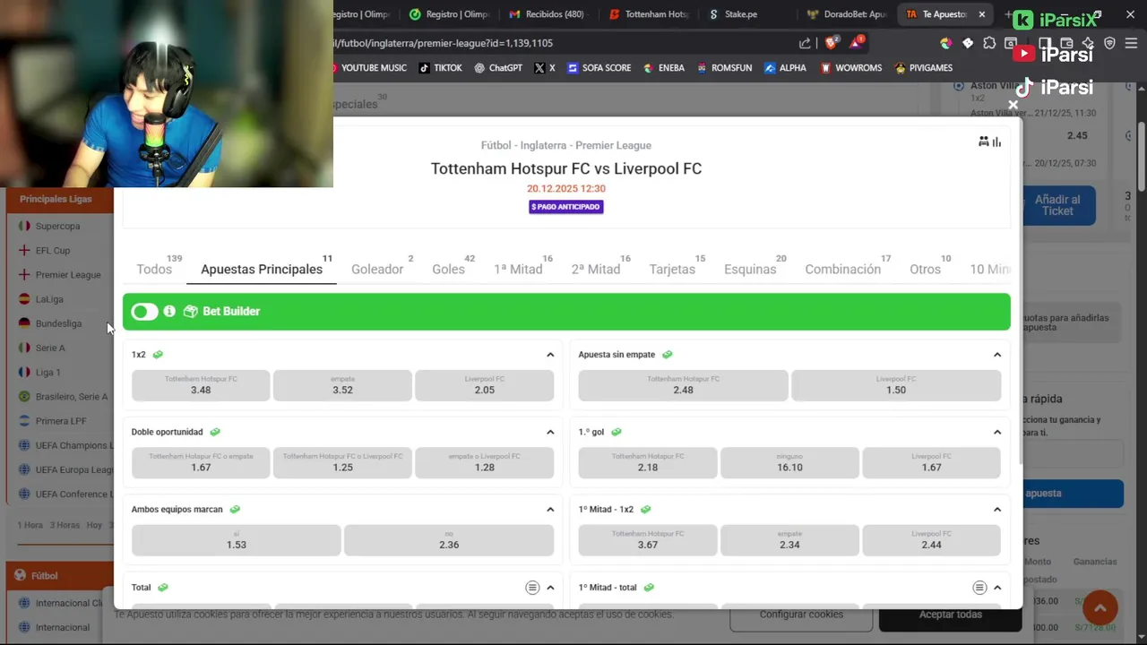Image resolution: width=1147 pixels, height=645 pixels.
Task: Switch to the Todos tab
Action: (154, 269)
